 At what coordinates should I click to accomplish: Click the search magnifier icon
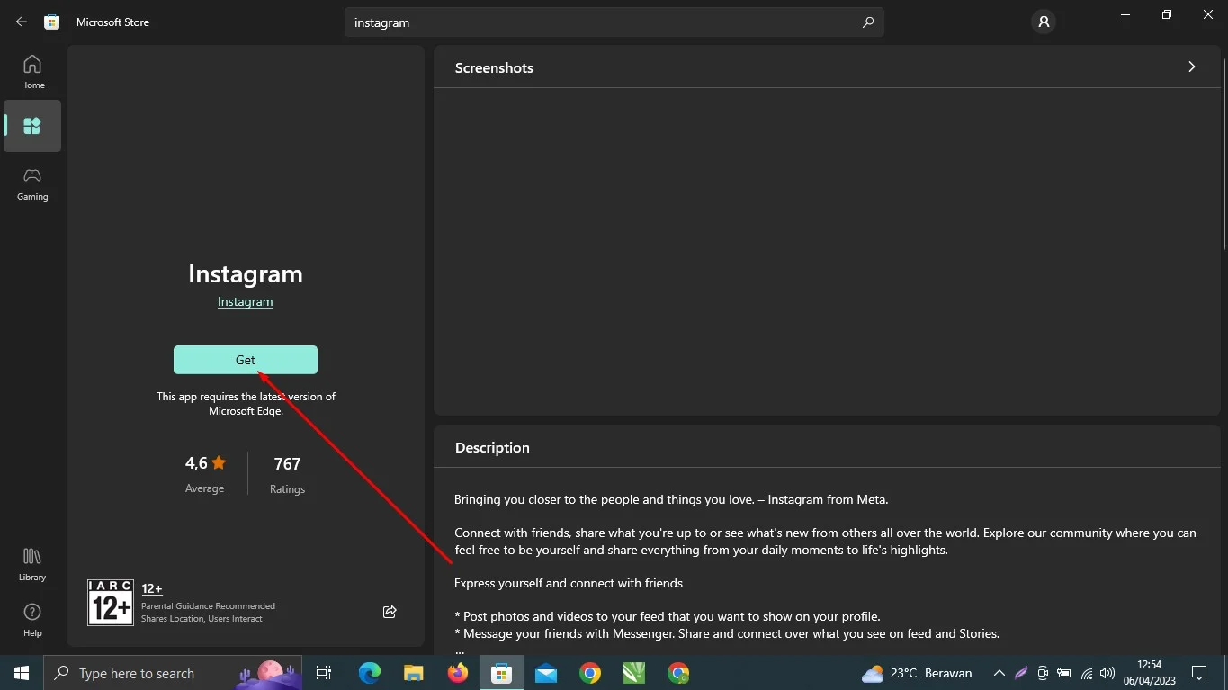867,22
